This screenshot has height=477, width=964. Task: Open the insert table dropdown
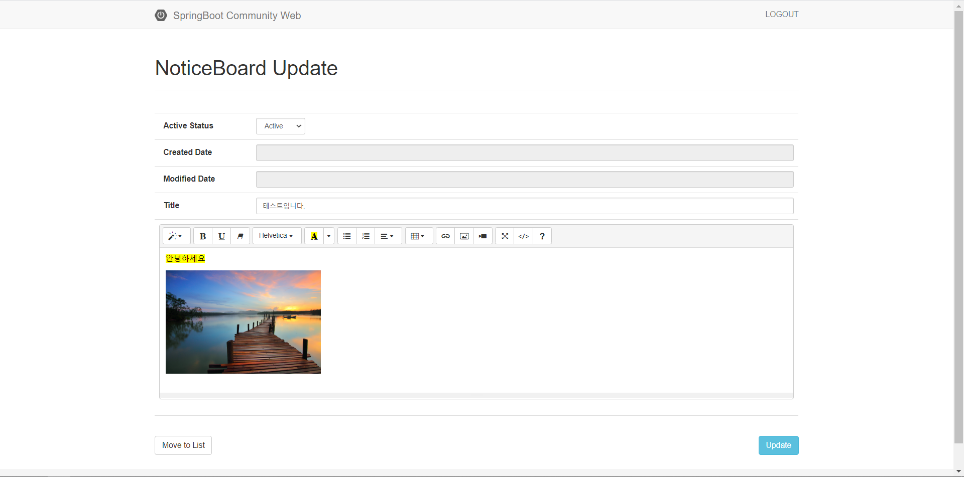coord(418,236)
